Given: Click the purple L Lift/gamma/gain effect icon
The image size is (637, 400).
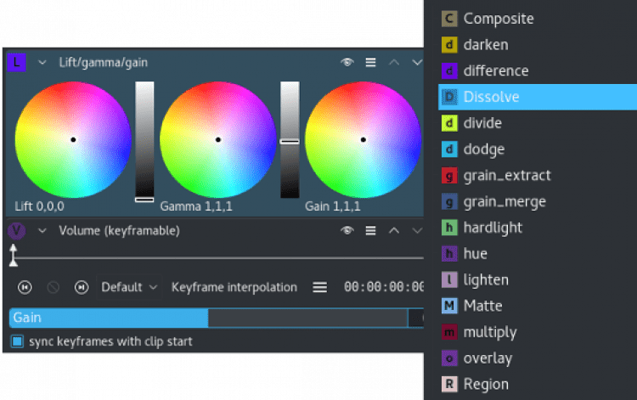Looking at the screenshot, I should pyautogui.click(x=15, y=62).
